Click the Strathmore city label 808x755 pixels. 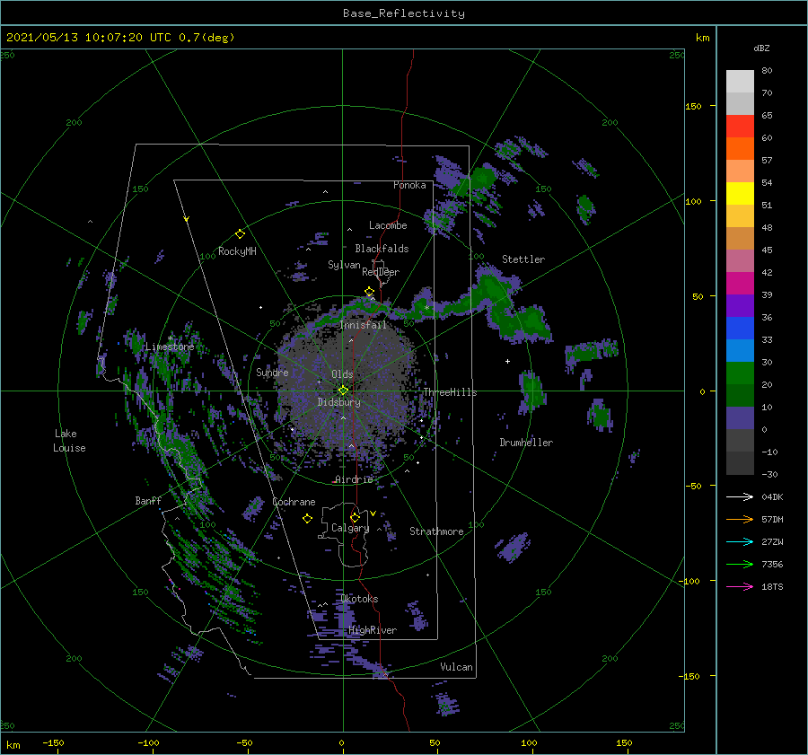[x=436, y=531]
